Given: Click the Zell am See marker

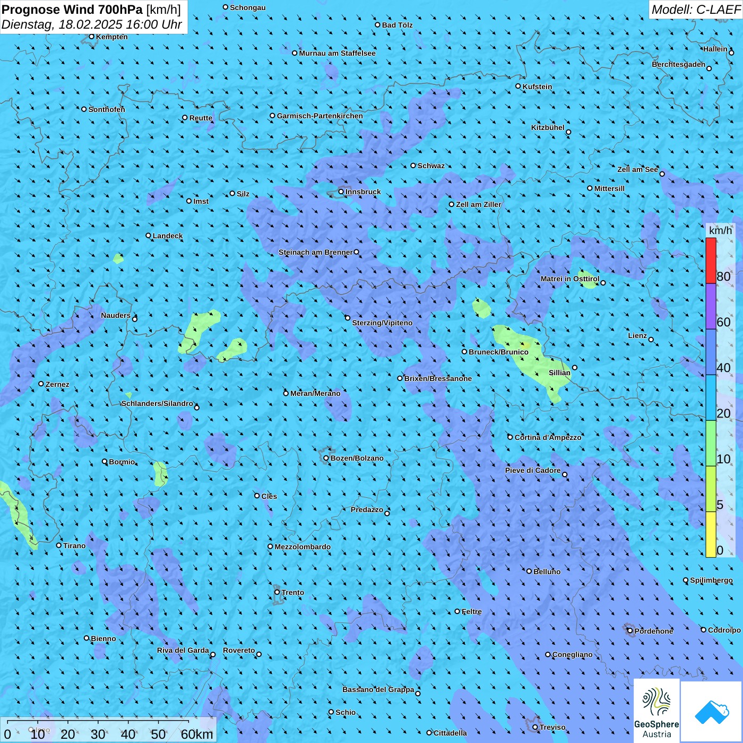Looking at the screenshot, I should 662,174.
